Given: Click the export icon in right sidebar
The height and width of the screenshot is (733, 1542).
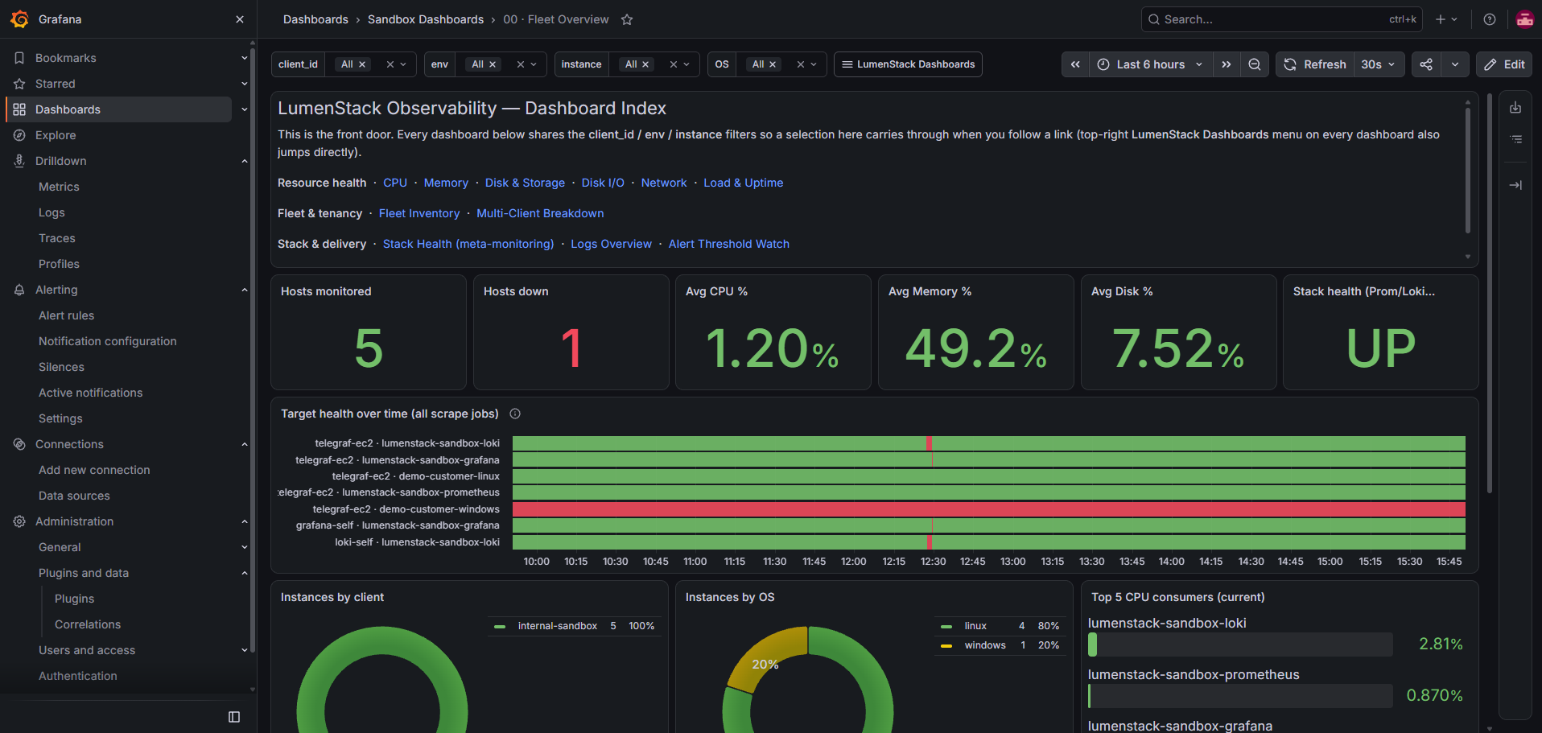Looking at the screenshot, I should [1515, 108].
